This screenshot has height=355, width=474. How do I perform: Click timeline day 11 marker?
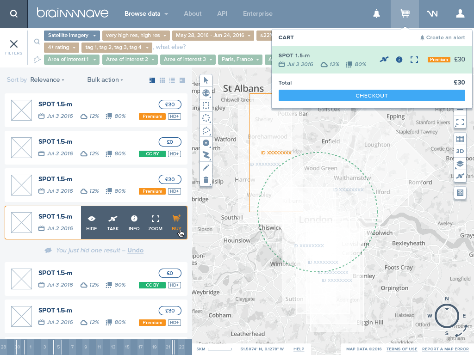(x=99, y=347)
